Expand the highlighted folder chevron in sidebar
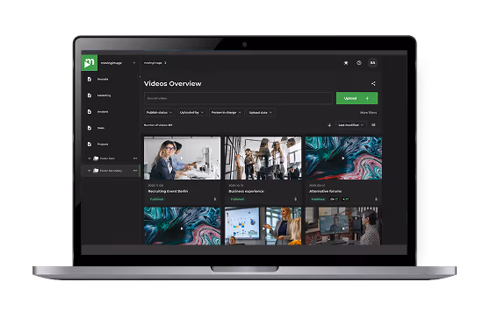Image resolution: width=490 pixels, height=324 pixels. tap(89, 171)
